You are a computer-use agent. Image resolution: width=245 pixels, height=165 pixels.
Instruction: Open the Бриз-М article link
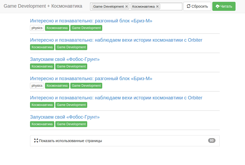coord(91,21)
